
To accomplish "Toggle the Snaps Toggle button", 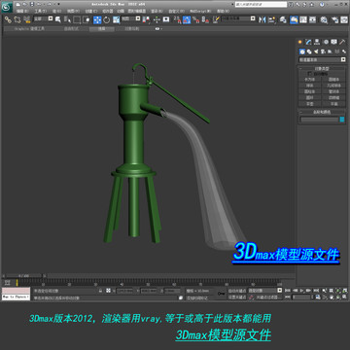I will pyautogui.click(x=177, y=19).
